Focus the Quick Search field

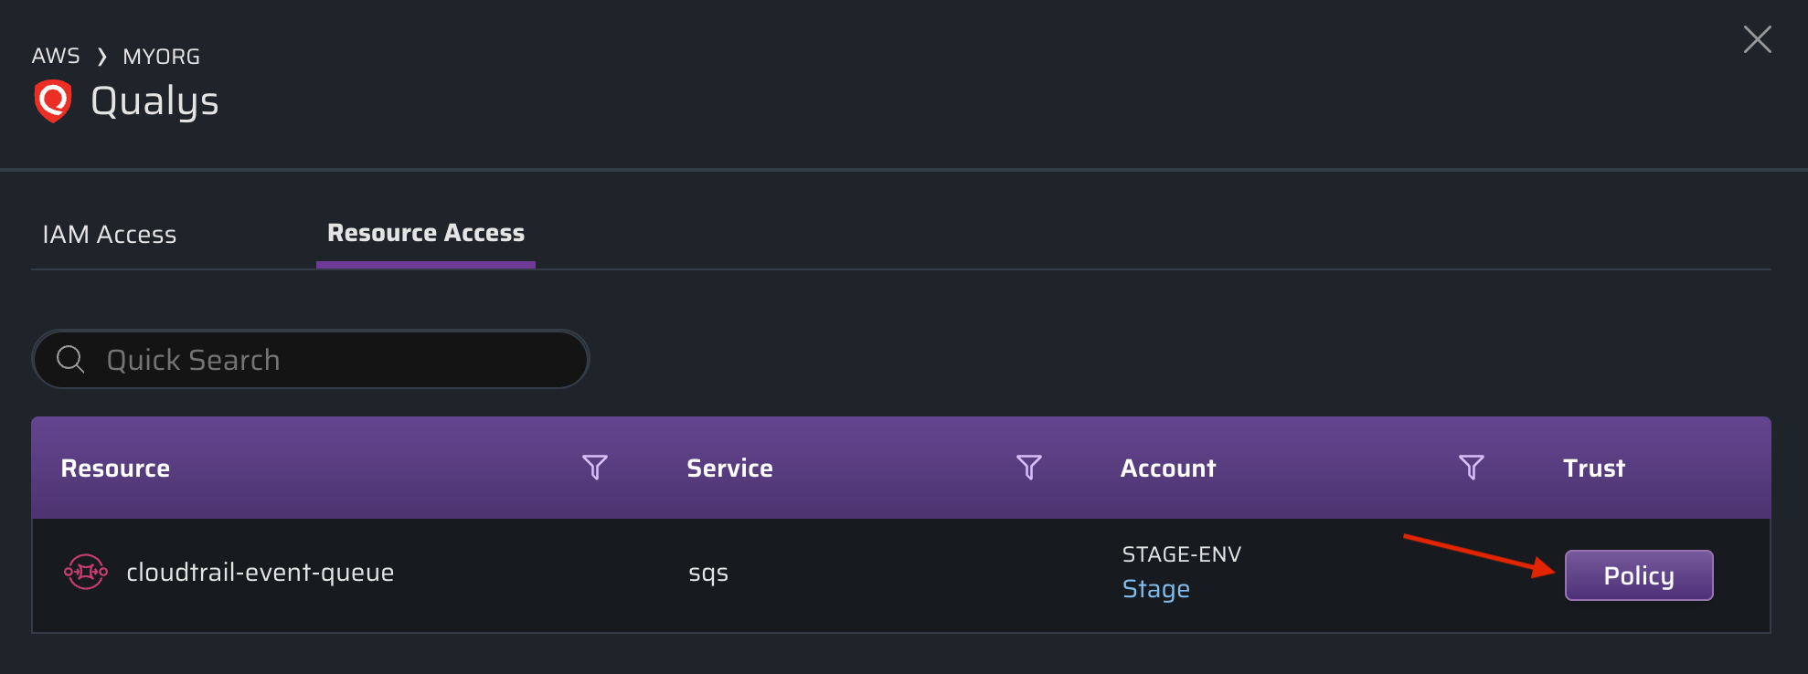pyautogui.click(x=329, y=360)
